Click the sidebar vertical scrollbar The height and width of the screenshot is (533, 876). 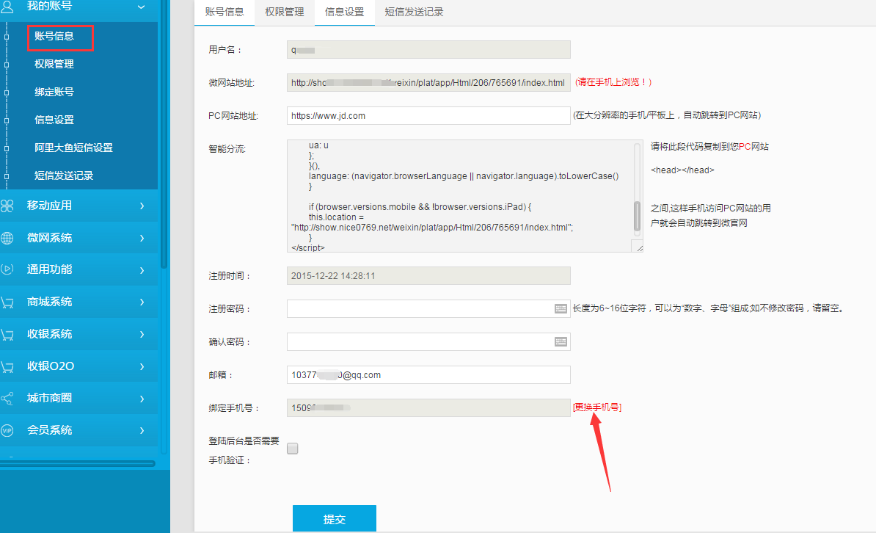(164, 134)
